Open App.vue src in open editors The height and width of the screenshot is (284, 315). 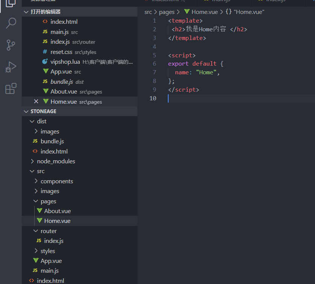click(79, 72)
